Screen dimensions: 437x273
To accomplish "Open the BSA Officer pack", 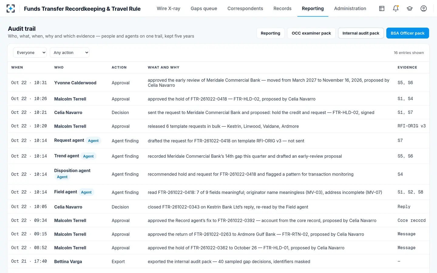I will (x=408, y=33).
